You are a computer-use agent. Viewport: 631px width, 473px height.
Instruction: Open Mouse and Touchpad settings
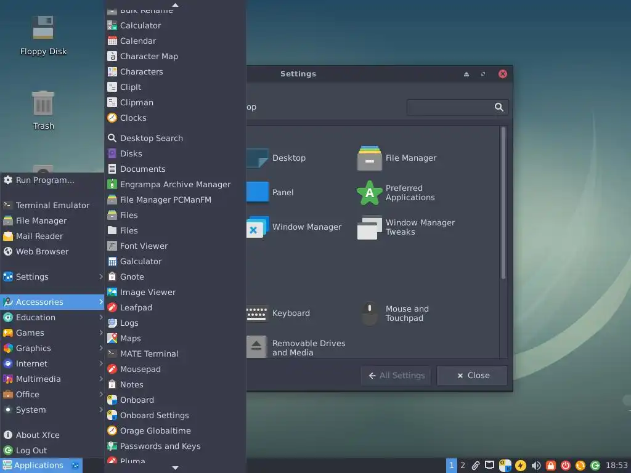point(394,313)
